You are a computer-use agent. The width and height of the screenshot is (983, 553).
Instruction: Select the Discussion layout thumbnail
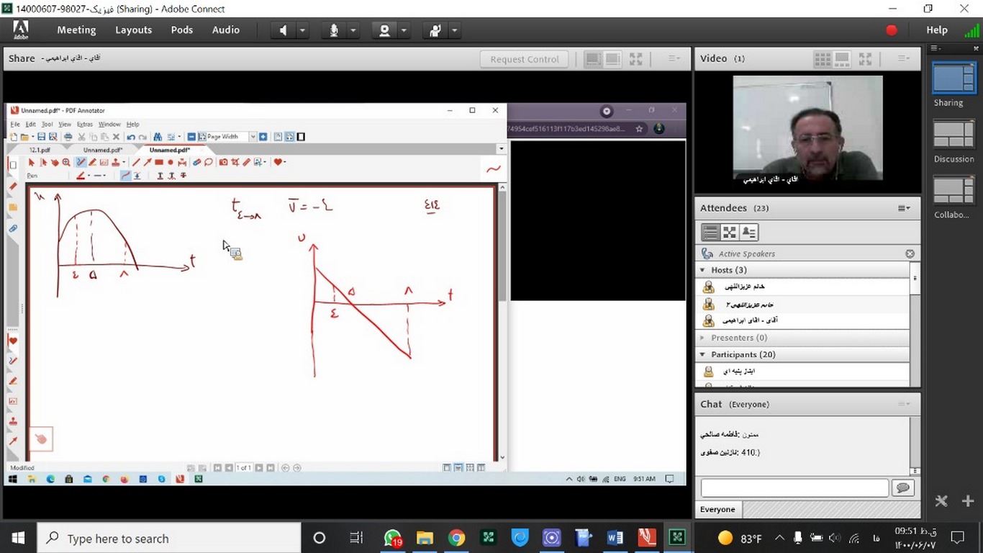(x=953, y=135)
